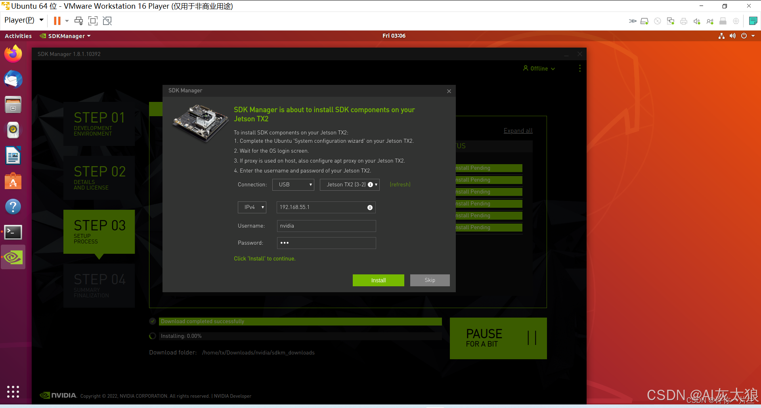Launch Firefox from the dock

(13, 54)
